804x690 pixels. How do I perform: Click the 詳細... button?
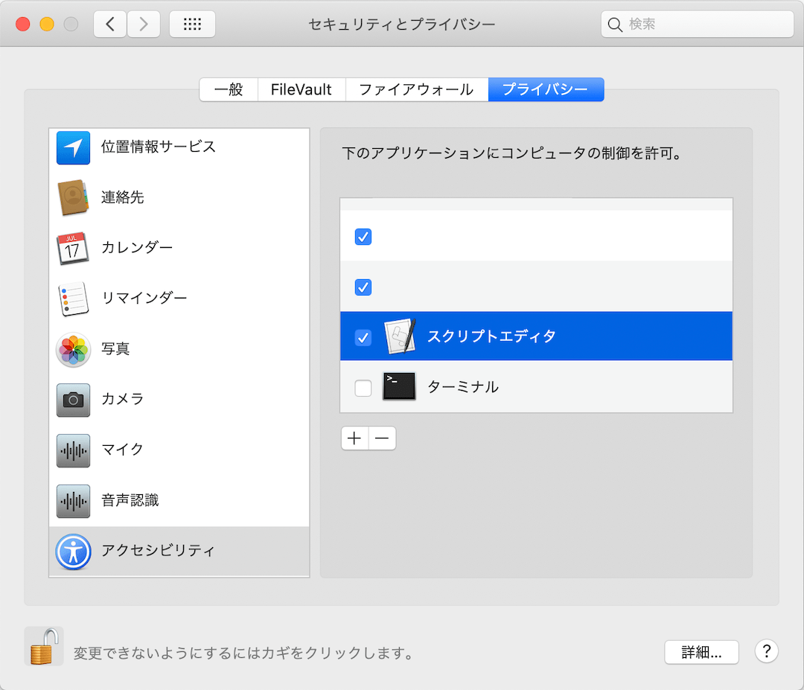pyautogui.click(x=701, y=652)
